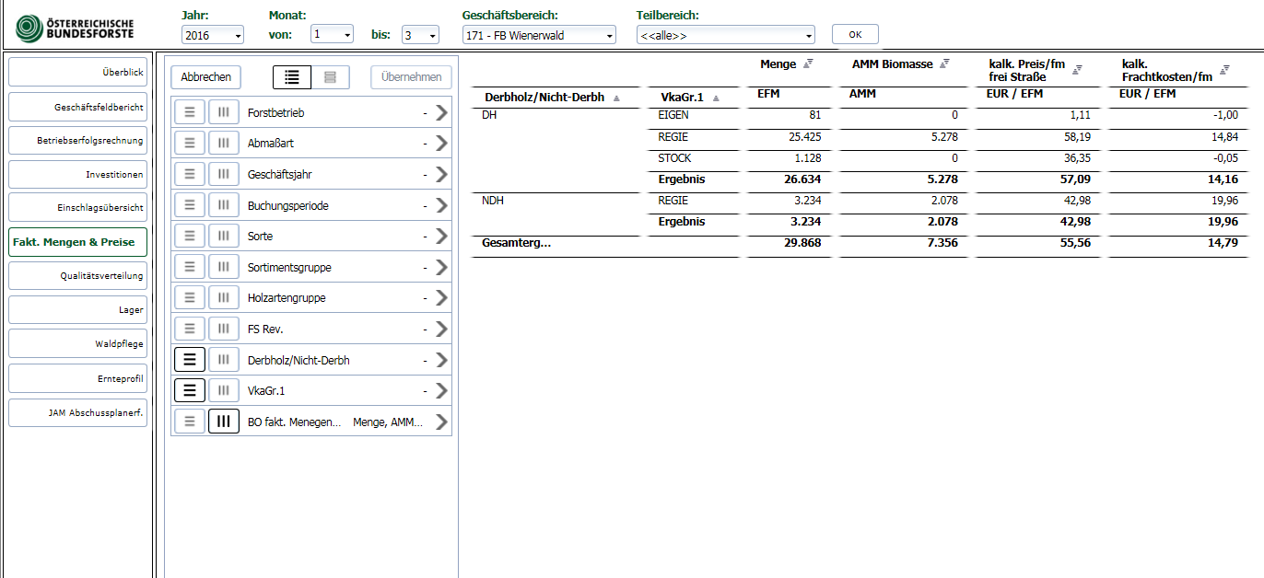
Task: Toggle active columns icon for BO fakt. Menegen
Action: (x=224, y=422)
